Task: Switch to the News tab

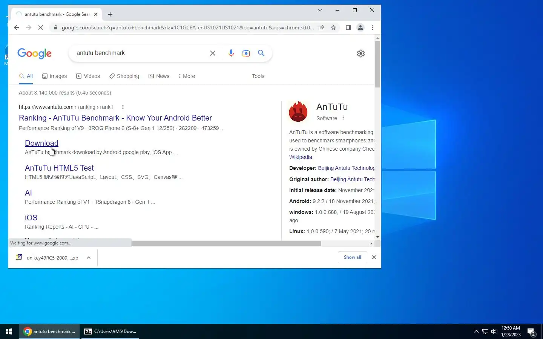Action: 159,76
